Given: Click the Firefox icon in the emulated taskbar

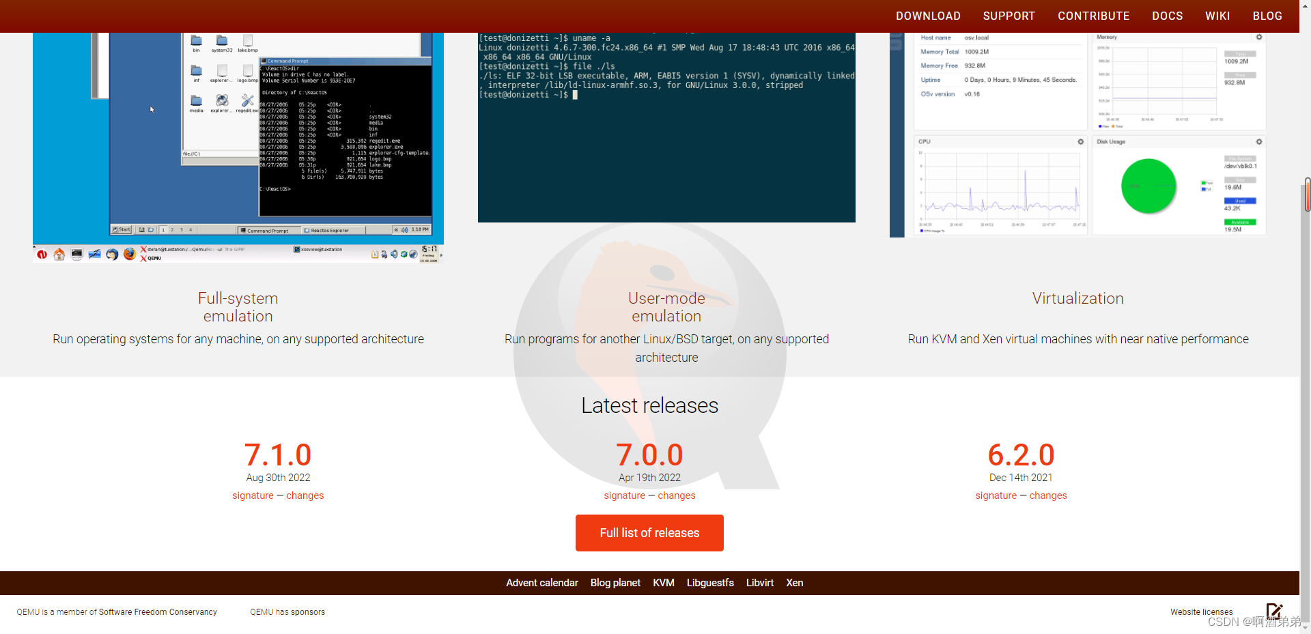Looking at the screenshot, I should 129,255.
